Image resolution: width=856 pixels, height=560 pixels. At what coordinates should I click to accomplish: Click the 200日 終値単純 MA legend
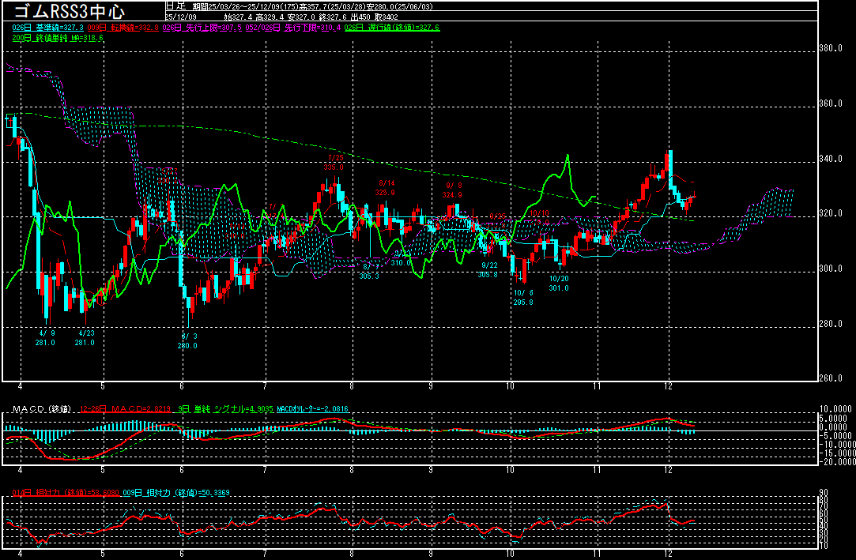pyautogui.click(x=57, y=38)
